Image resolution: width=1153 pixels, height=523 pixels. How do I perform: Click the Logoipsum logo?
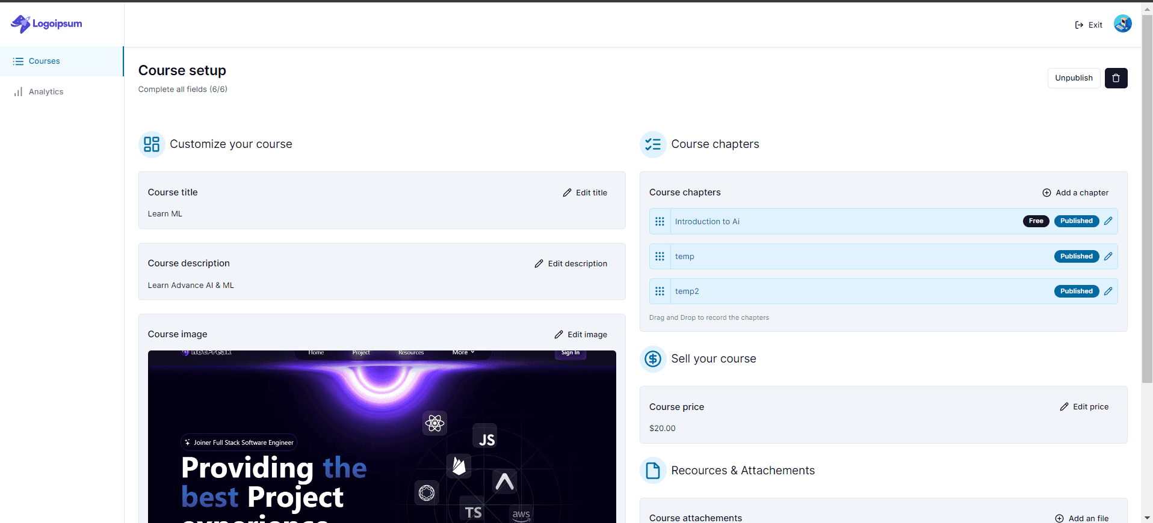[x=46, y=24]
